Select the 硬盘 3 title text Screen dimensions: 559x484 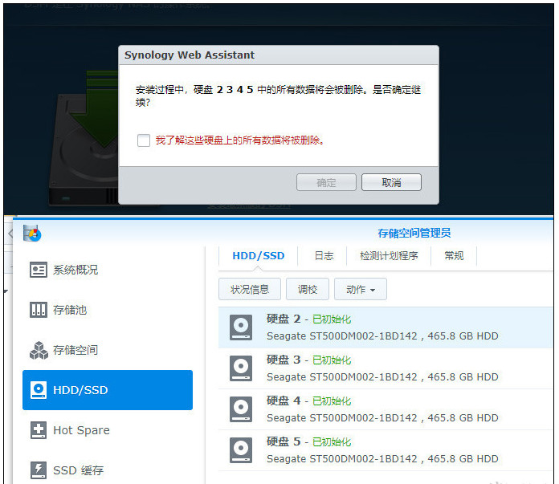(x=284, y=360)
